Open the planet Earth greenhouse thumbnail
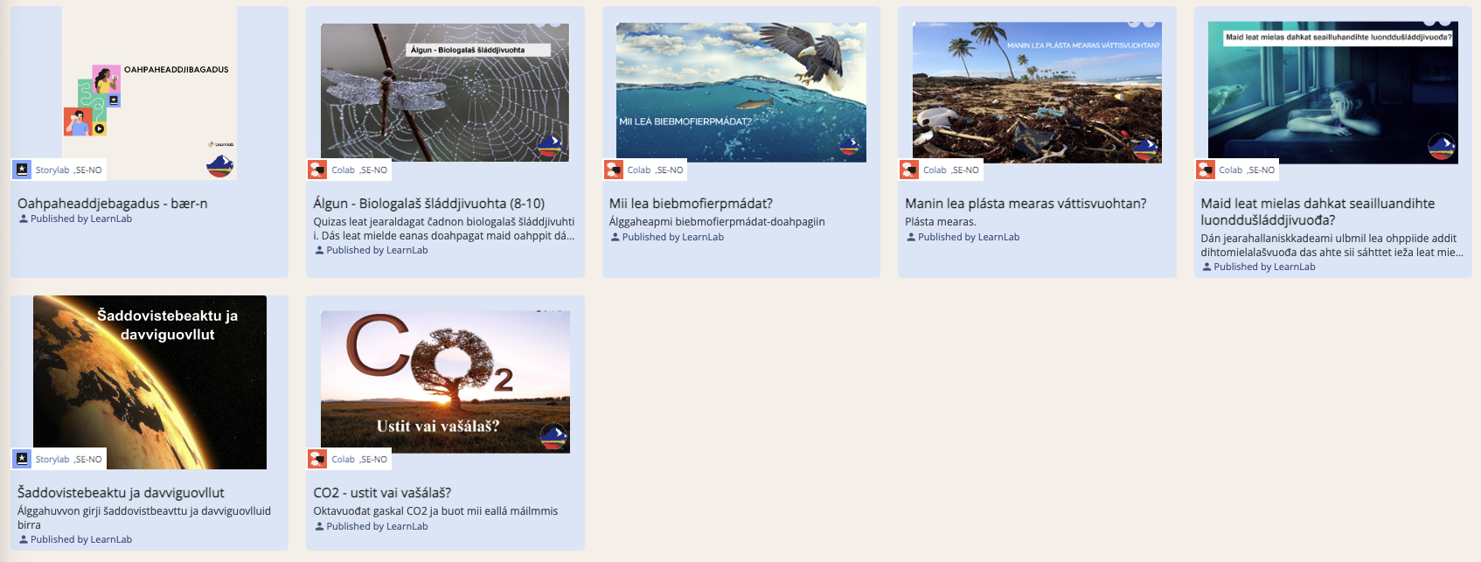 coord(149,382)
